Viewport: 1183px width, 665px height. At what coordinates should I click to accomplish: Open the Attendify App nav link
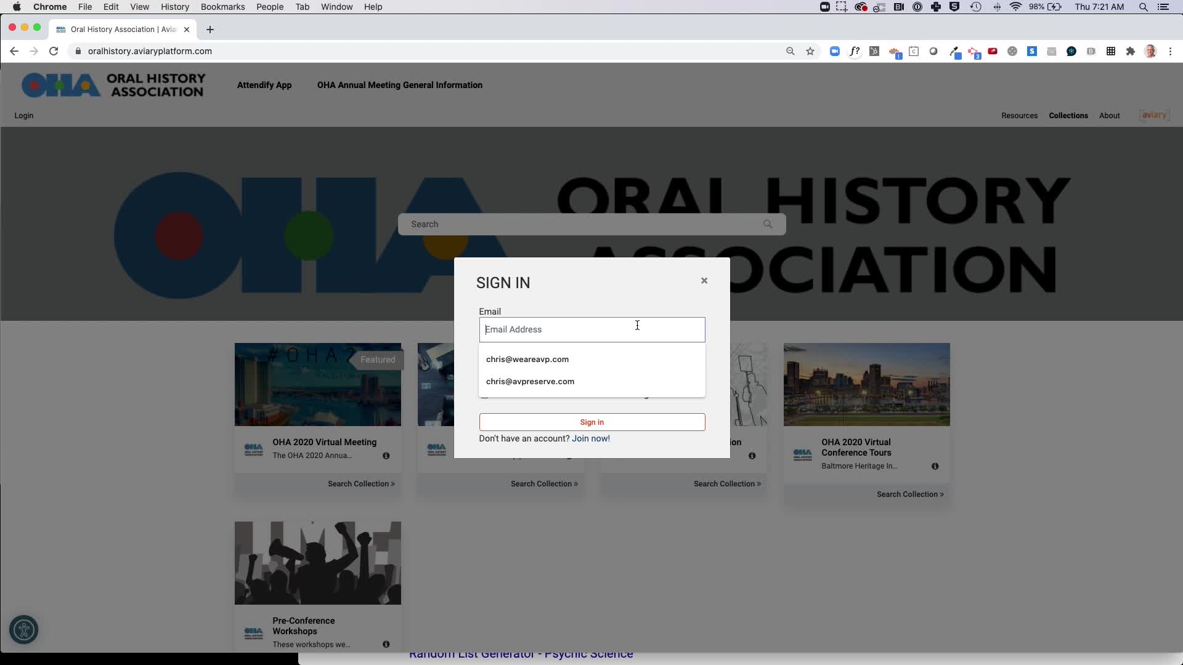[264, 85]
